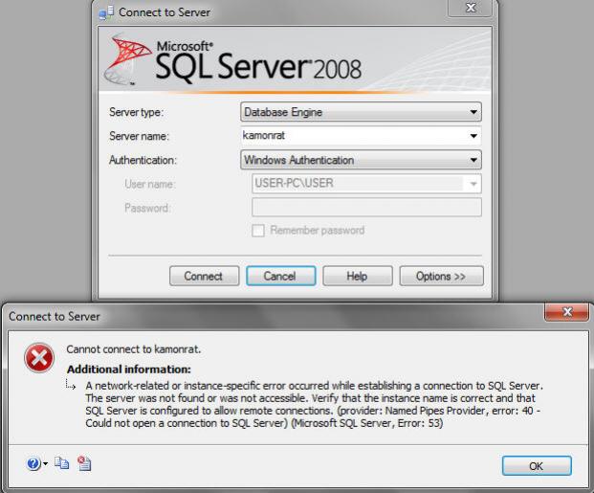This screenshot has width=594, height=493.
Task: Open the help icon in error dialog
Action: coord(33,463)
